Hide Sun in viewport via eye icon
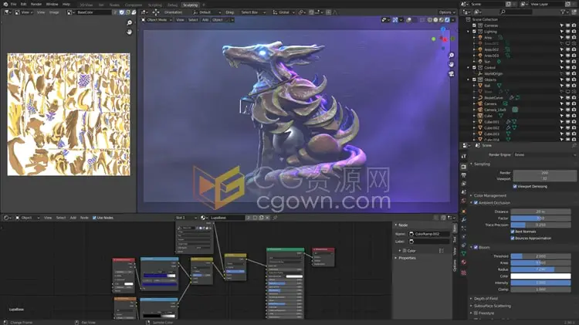 (567, 62)
